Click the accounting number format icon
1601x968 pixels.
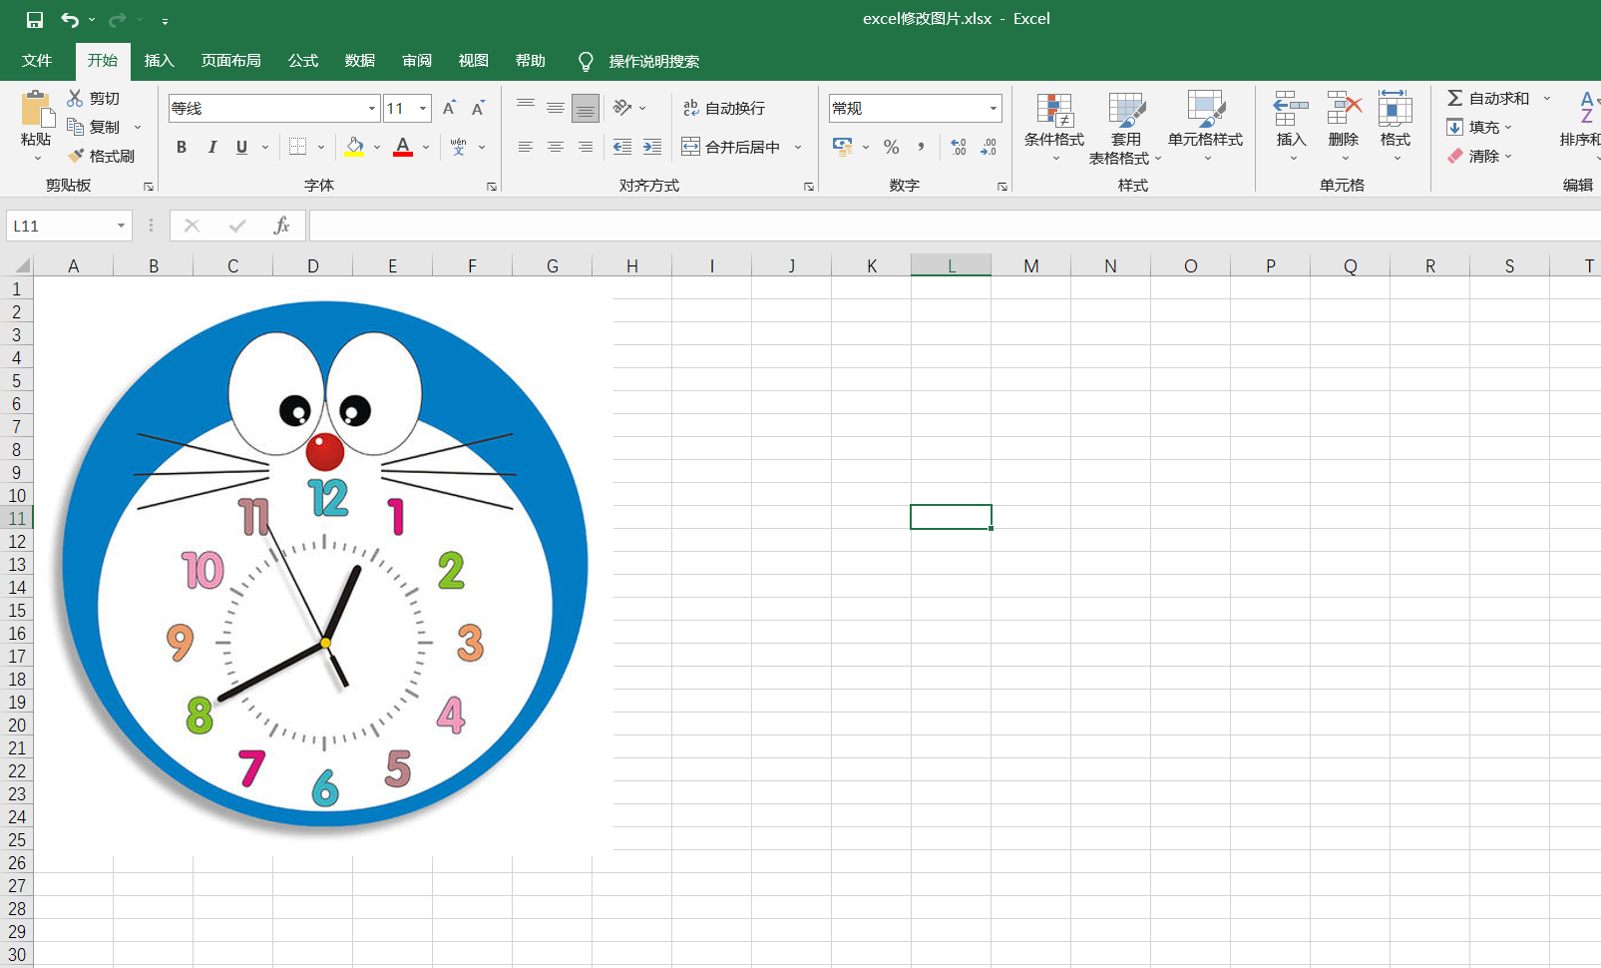843,147
